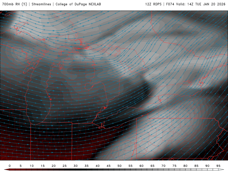Click the colorbar label '35'
This screenshot has width=228, height=171.
87,166
